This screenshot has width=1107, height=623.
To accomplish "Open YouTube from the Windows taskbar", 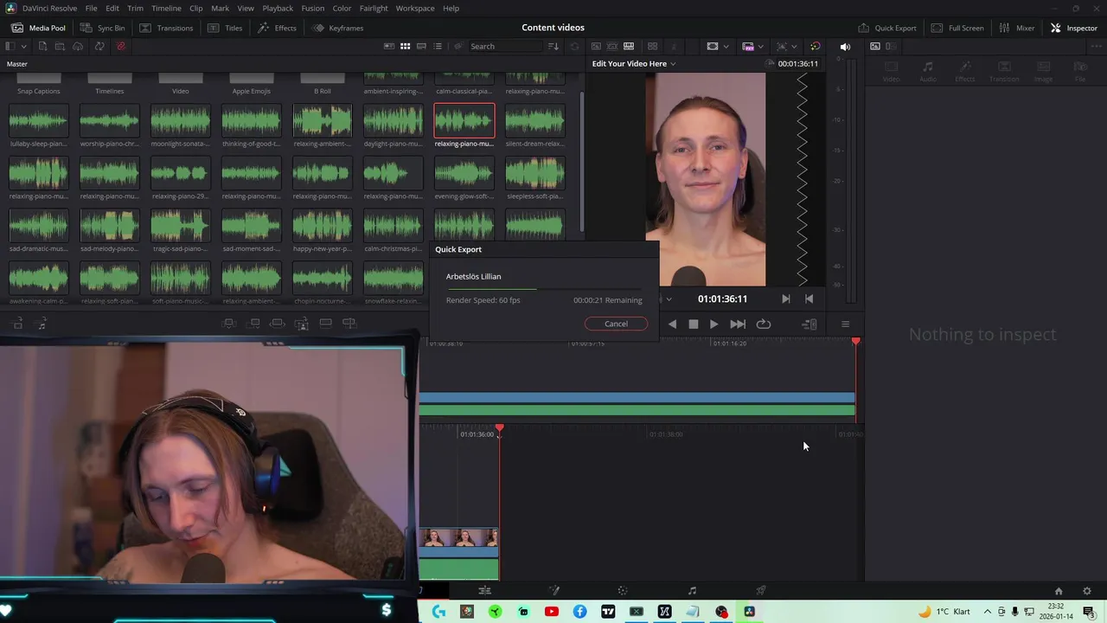I will (x=552, y=612).
